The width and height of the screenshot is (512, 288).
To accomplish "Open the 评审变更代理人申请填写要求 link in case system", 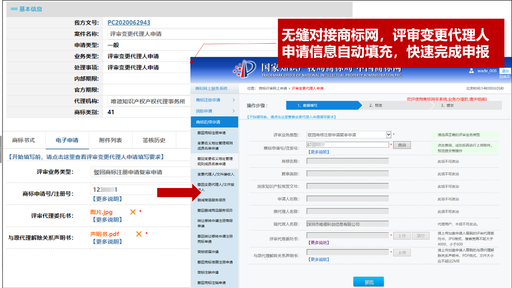I will (x=86, y=157).
